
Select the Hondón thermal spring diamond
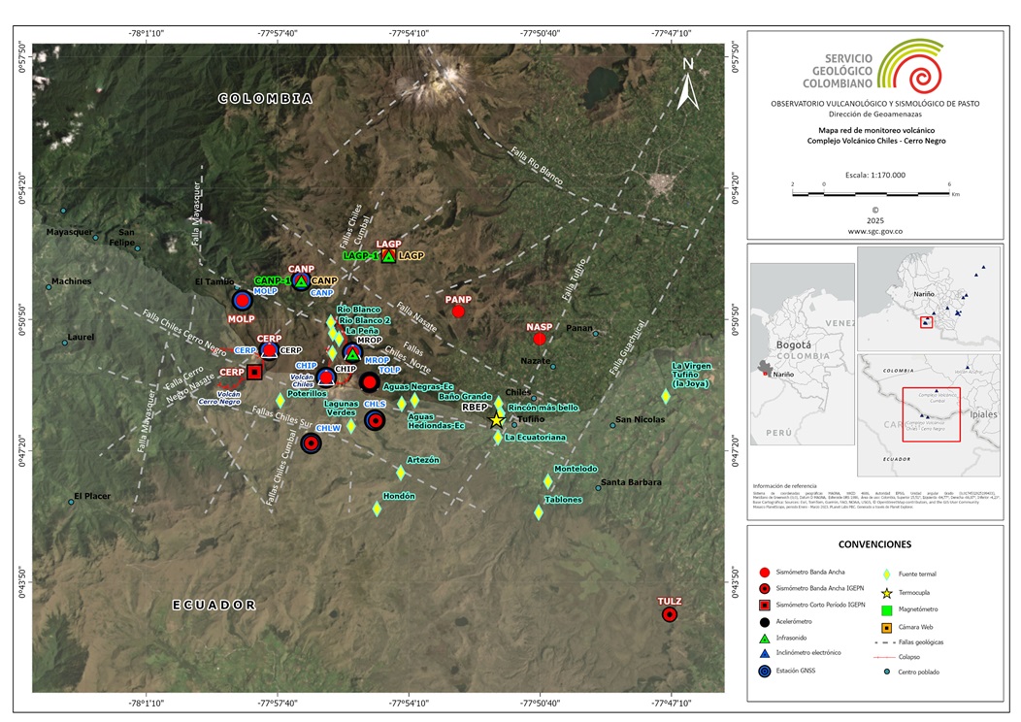378,508
